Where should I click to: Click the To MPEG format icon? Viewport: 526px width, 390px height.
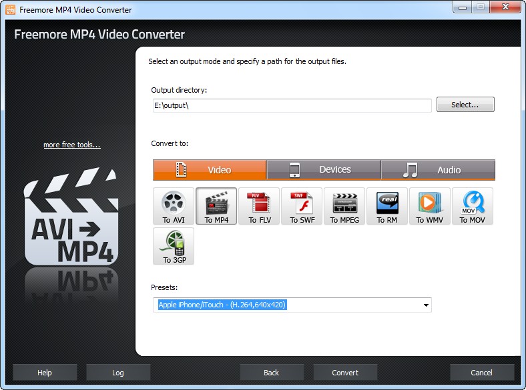point(344,206)
